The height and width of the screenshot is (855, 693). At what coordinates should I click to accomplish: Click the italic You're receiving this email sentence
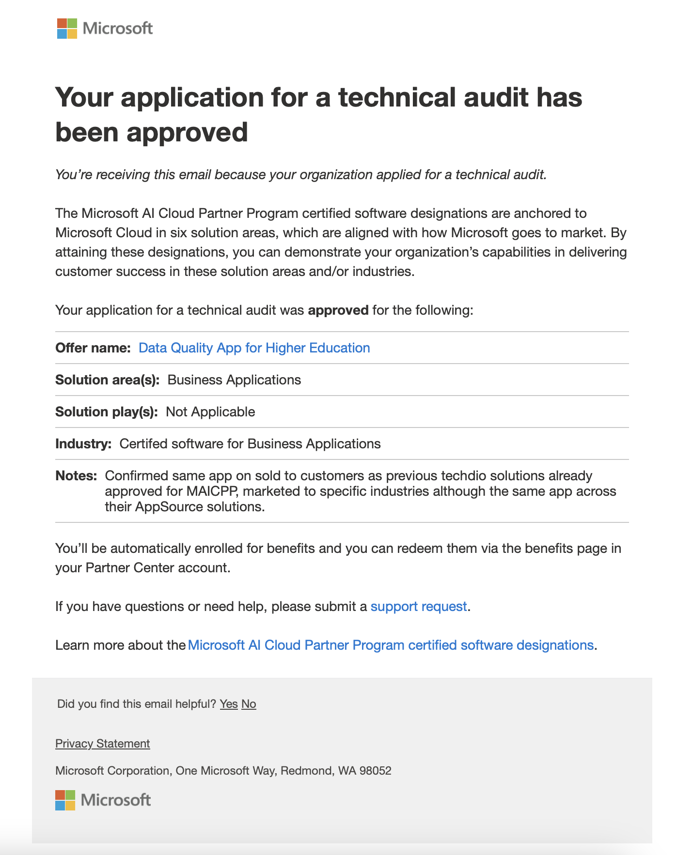301,174
